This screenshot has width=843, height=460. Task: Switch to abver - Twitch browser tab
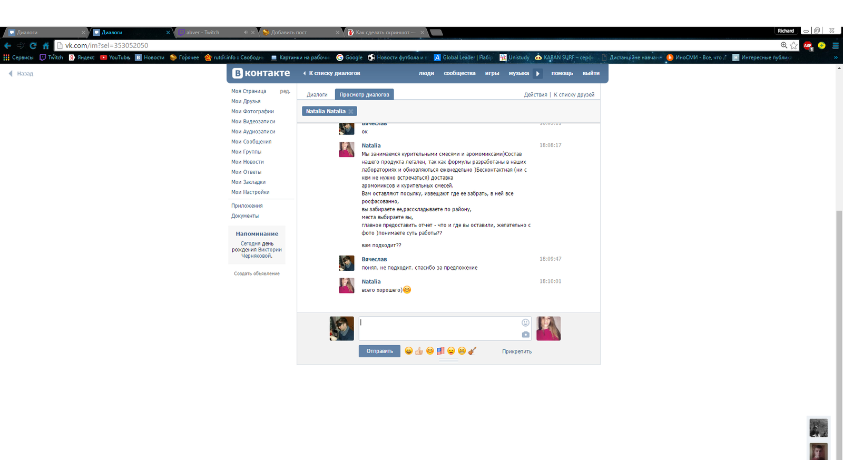(216, 33)
